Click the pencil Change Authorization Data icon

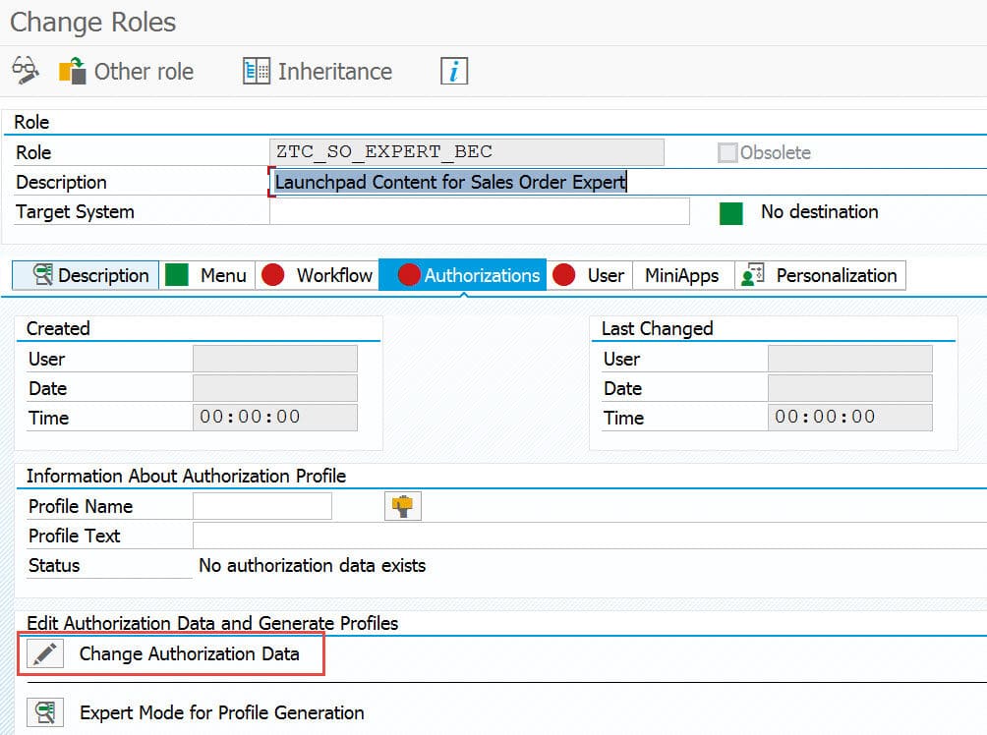click(x=43, y=653)
